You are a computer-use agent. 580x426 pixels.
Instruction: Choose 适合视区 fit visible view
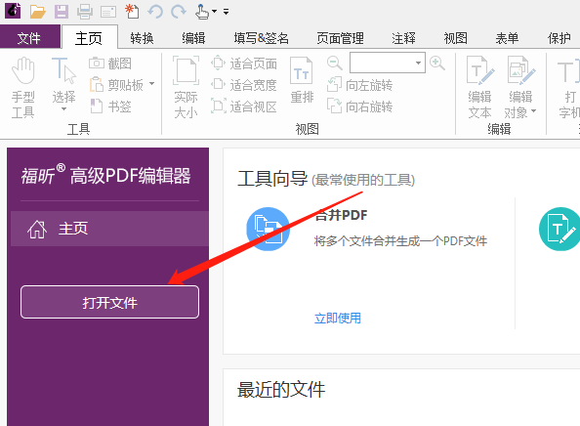click(x=244, y=106)
